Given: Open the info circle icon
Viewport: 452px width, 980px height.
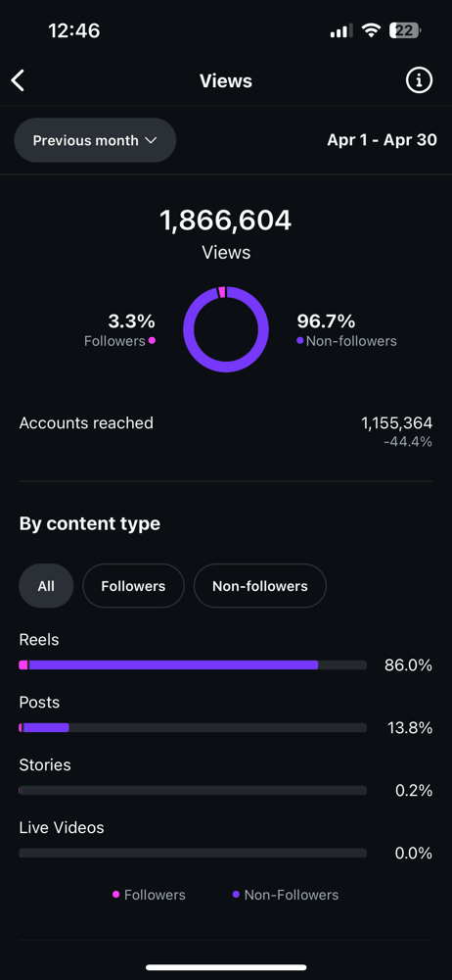Looking at the screenshot, I should 419,80.
